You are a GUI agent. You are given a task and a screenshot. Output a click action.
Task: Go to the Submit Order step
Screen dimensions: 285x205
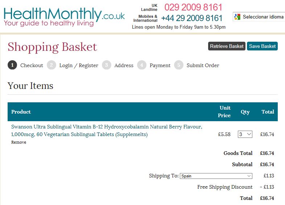click(x=203, y=66)
